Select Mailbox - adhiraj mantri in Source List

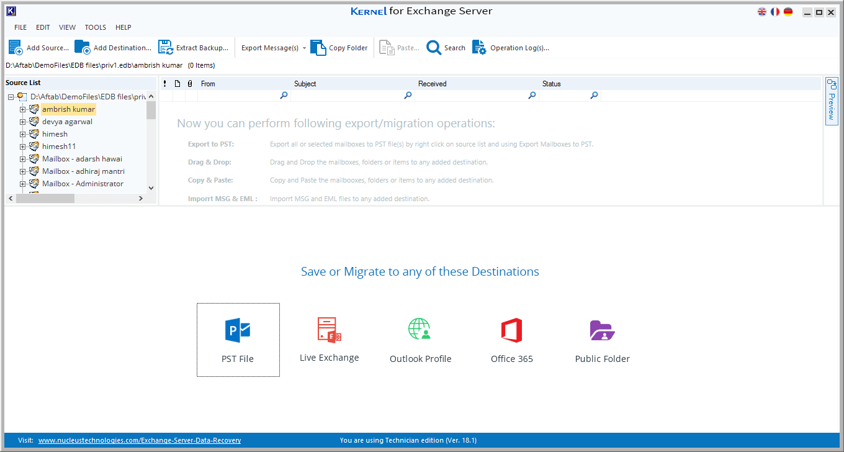83,171
